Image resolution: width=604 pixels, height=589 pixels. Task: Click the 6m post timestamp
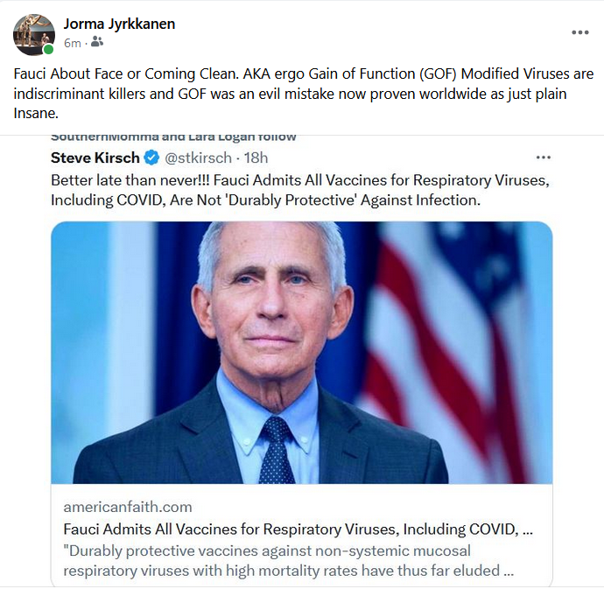[72, 42]
